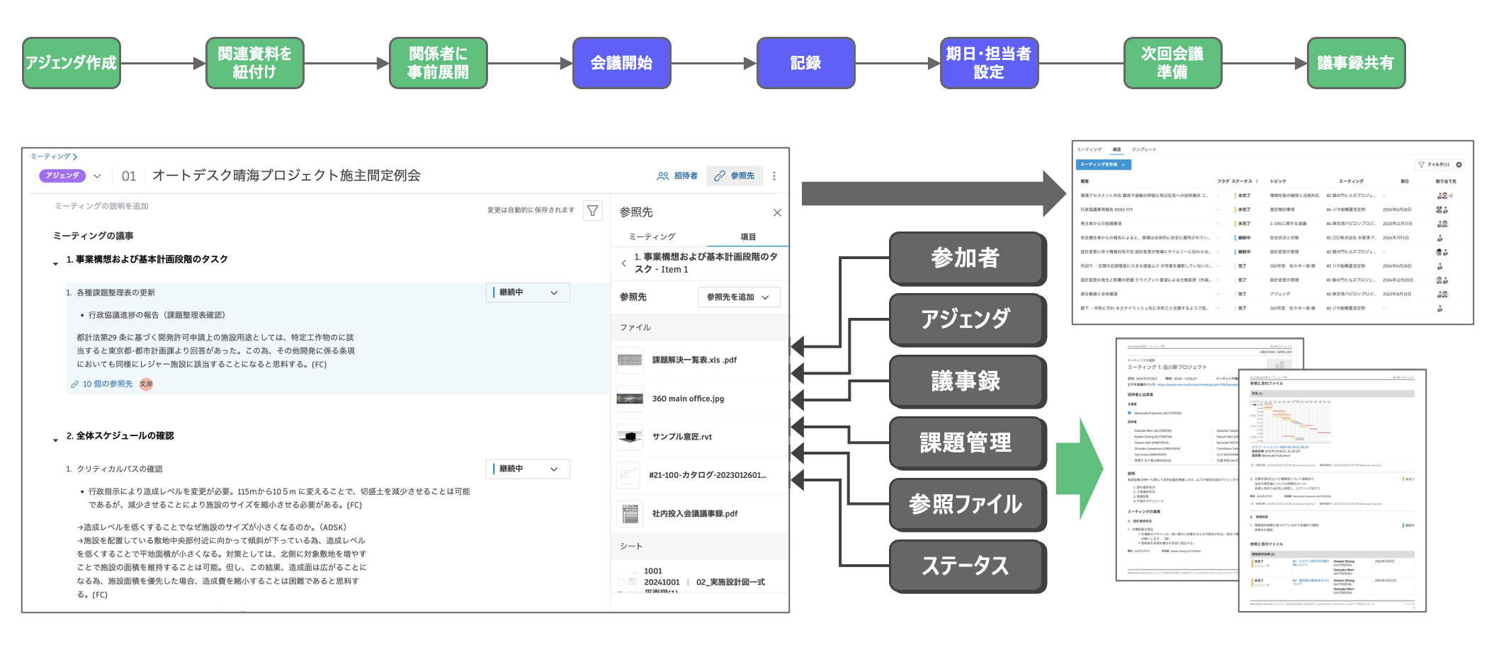Switch to the ミーティング tab in the 参照先 panel

click(653, 235)
